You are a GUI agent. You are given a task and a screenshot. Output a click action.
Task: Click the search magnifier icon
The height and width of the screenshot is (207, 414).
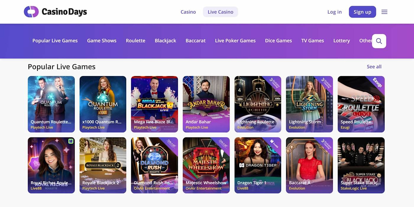tap(379, 41)
